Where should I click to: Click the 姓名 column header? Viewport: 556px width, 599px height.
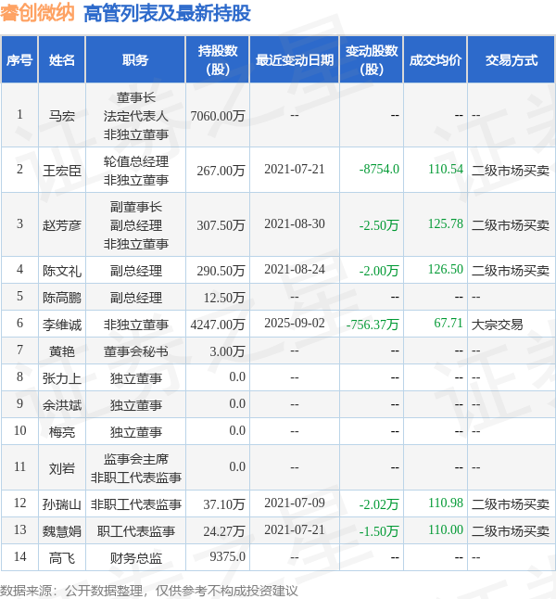61,60
